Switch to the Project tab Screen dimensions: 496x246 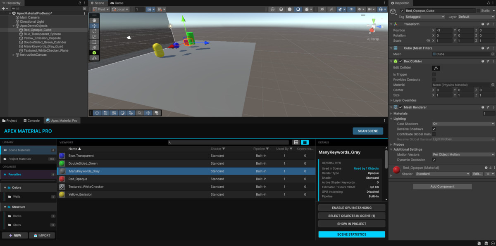click(10, 121)
